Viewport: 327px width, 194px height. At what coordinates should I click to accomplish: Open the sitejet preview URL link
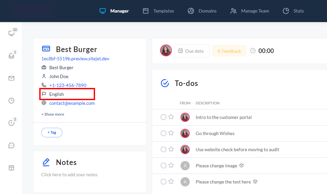[75, 59]
